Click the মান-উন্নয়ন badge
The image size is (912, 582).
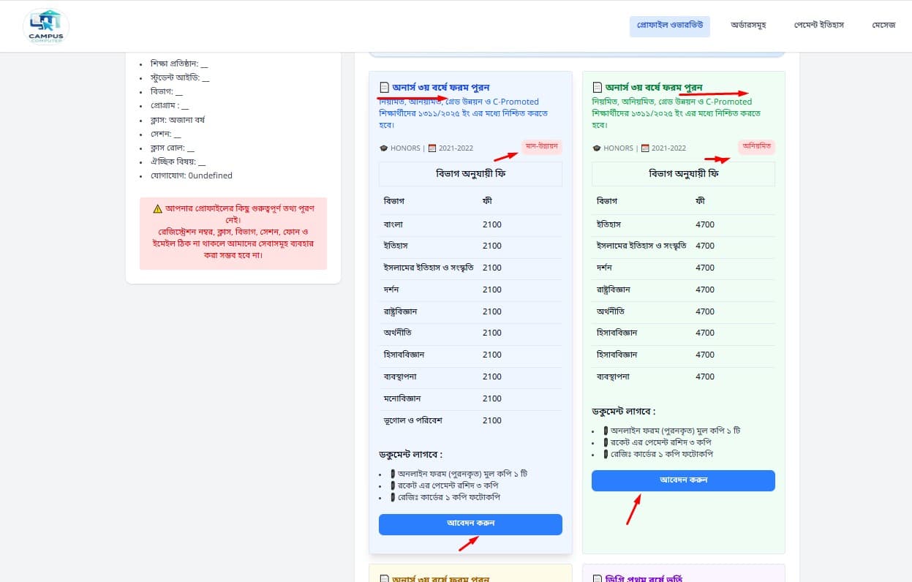pyautogui.click(x=542, y=146)
